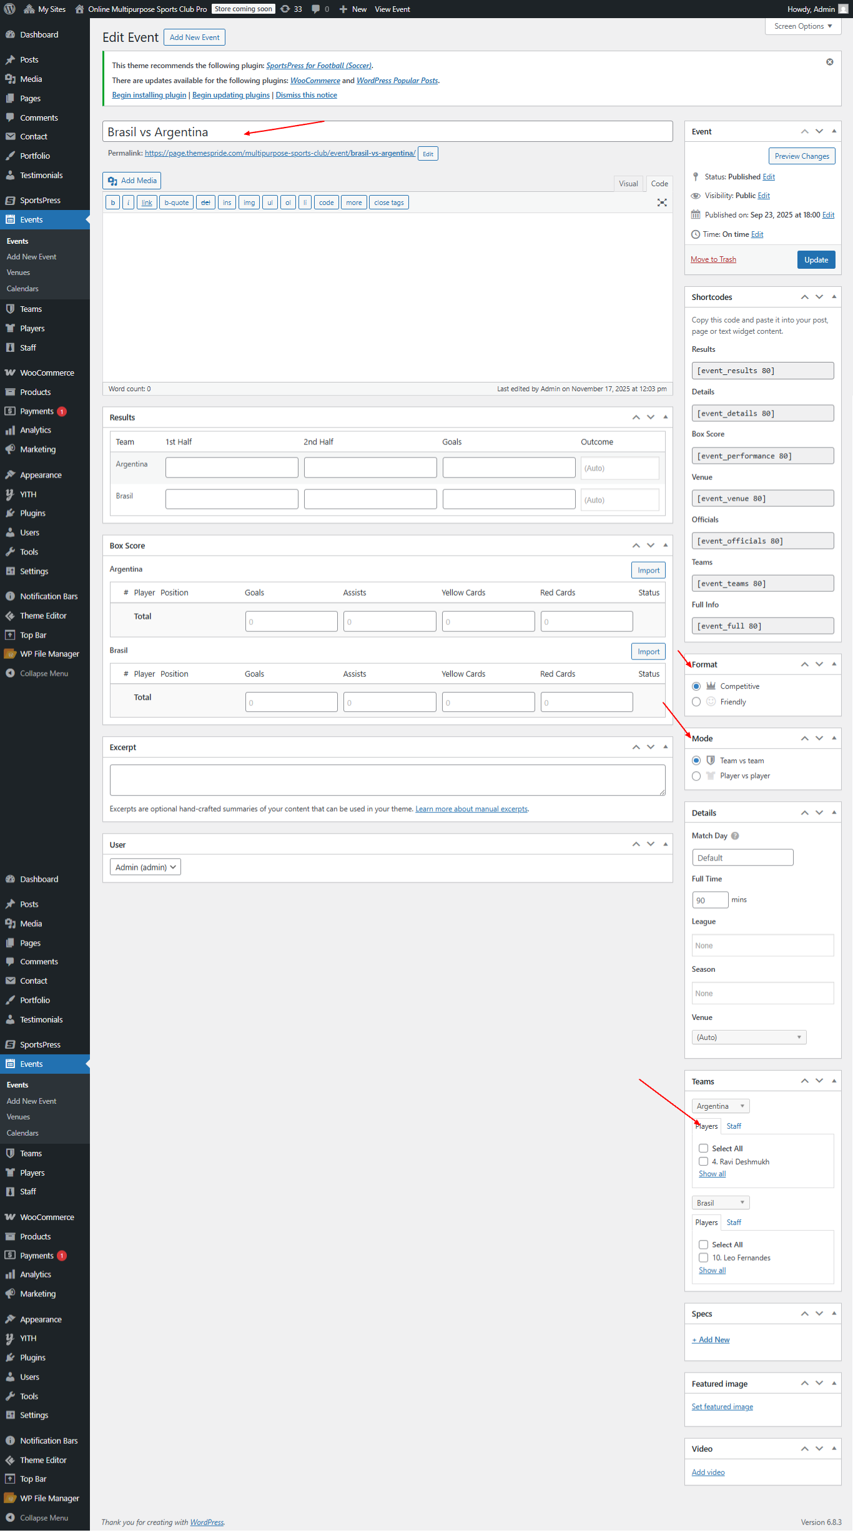
Task: Select the Friendly format radio button
Action: tap(696, 702)
